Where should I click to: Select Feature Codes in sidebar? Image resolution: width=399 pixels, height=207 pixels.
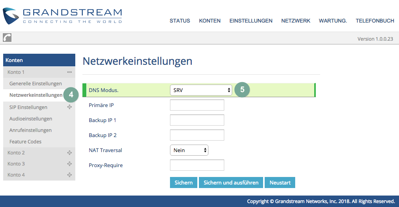(25, 141)
